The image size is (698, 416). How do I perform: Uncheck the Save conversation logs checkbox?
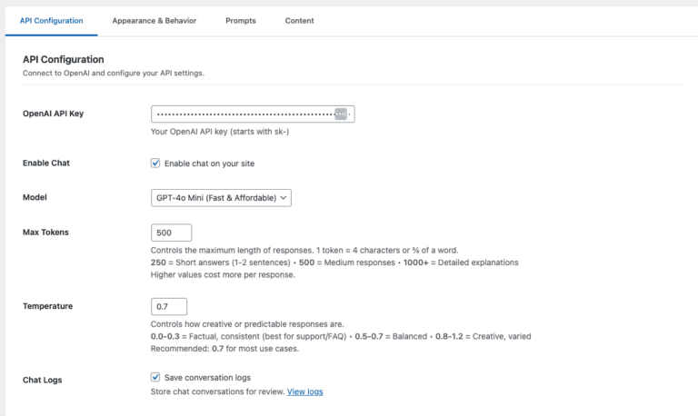[x=155, y=377]
